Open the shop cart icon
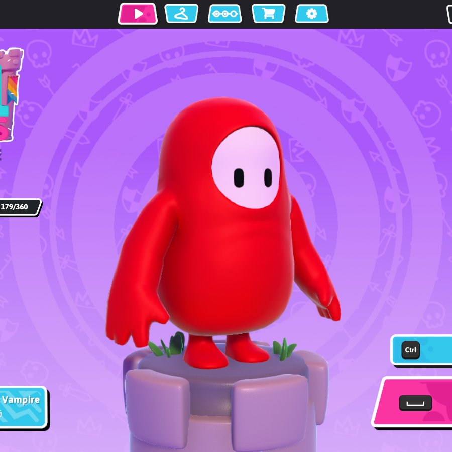 (x=268, y=14)
